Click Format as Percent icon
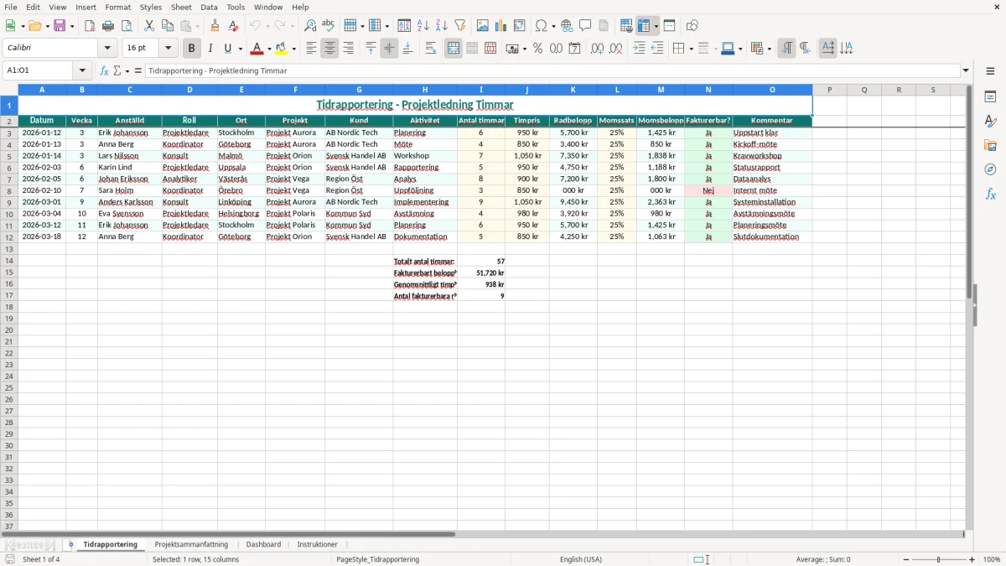The height and width of the screenshot is (566, 1006). [x=537, y=49]
